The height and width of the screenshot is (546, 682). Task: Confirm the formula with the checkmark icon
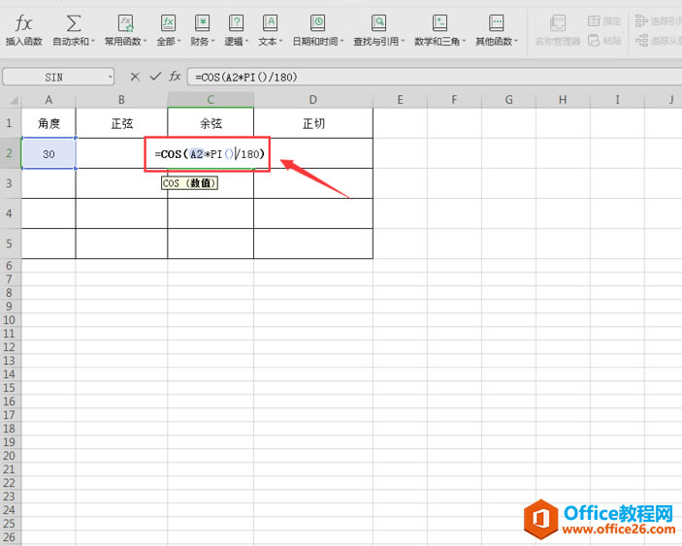pos(155,77)
